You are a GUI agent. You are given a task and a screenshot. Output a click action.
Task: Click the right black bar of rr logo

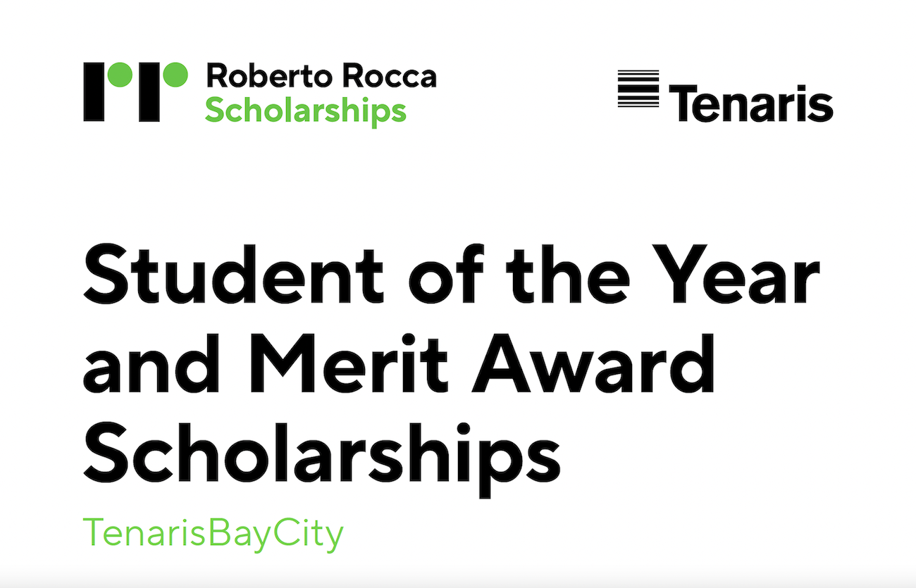click(x=149, y=92)
